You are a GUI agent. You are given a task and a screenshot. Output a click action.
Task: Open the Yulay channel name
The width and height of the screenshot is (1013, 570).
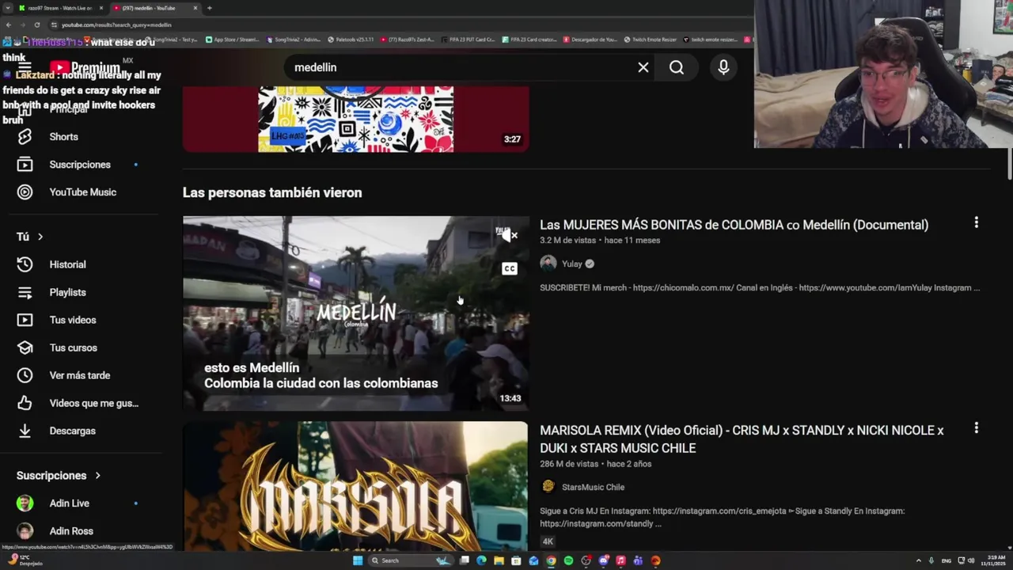571,264
